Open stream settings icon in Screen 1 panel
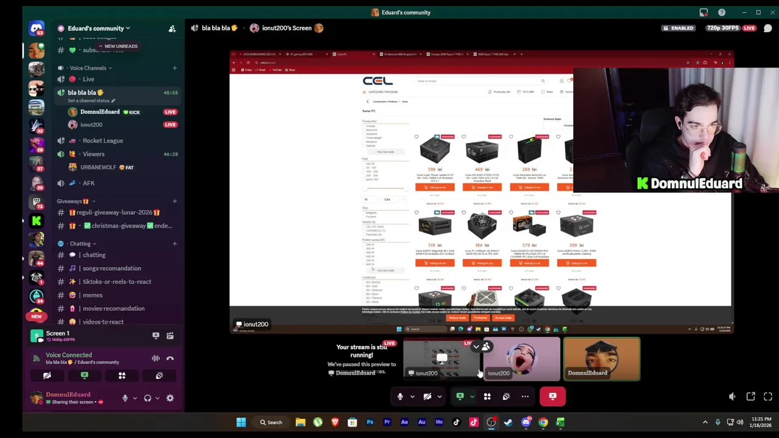The image size is (779, 438). click(170, 336)
